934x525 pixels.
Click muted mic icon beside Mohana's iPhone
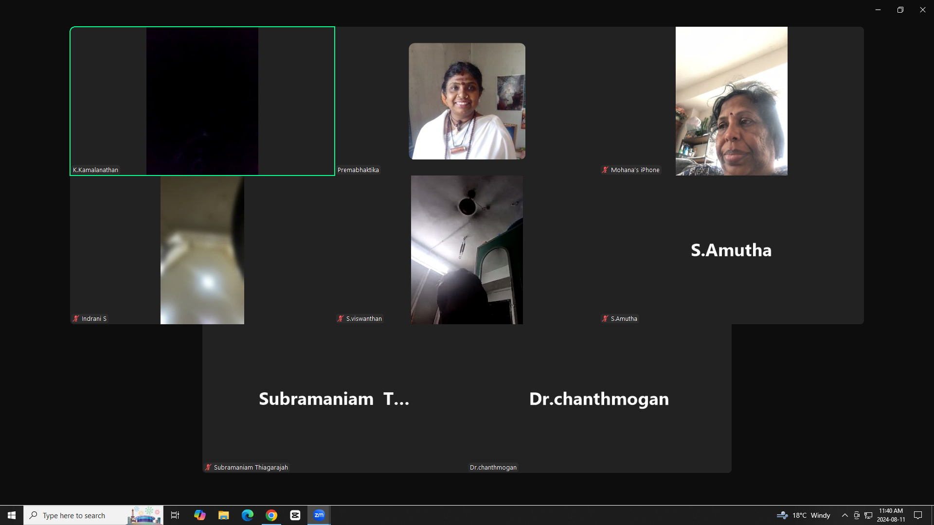pos(605,170)
